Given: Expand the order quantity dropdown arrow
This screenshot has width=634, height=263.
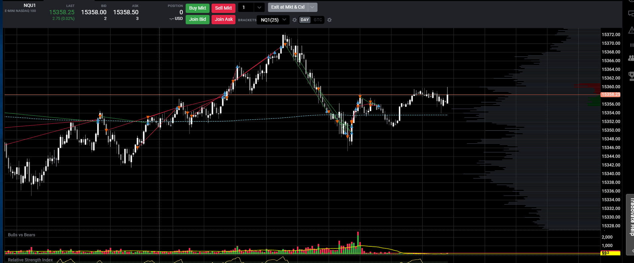Looking at the screenshot, I should pos(259,7).
